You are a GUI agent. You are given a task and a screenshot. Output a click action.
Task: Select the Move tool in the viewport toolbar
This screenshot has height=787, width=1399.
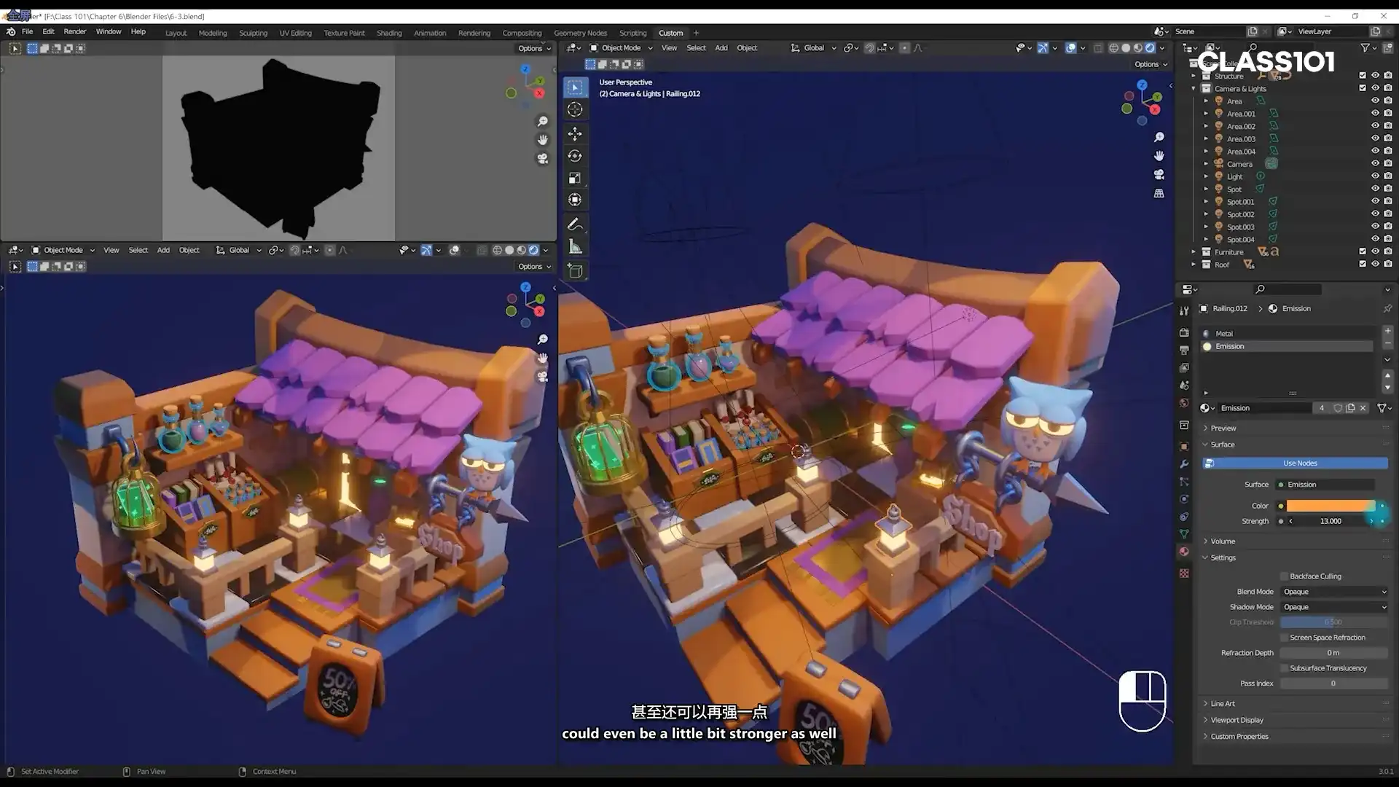[x=575, y=134]
